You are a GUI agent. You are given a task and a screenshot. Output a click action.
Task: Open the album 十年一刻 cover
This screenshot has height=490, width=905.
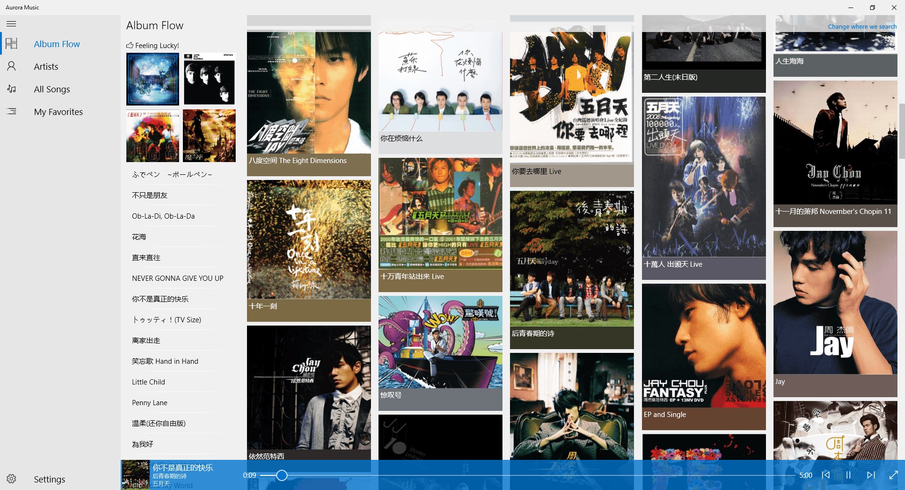click(x=308, y=240)
